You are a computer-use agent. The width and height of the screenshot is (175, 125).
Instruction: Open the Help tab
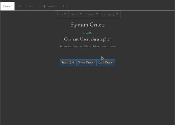(66, 6)
